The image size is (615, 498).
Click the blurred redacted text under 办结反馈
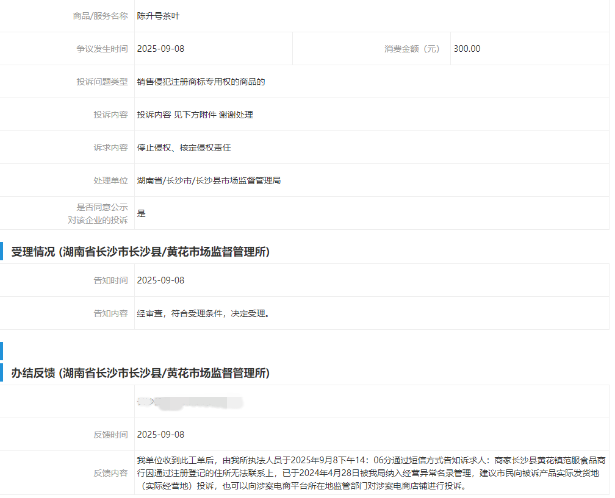tap(190, 402)
